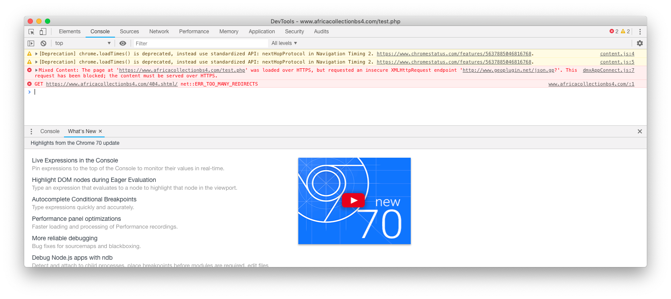671x299 pixels.
Task: Click the error icon on the GET 404.shtml message
Action: 29,84
